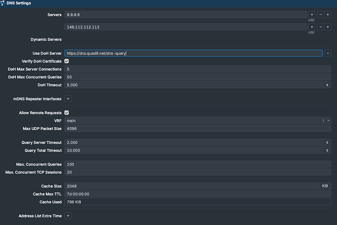Toggle the Verify DoH Certificate checkbox

(66, 61)
